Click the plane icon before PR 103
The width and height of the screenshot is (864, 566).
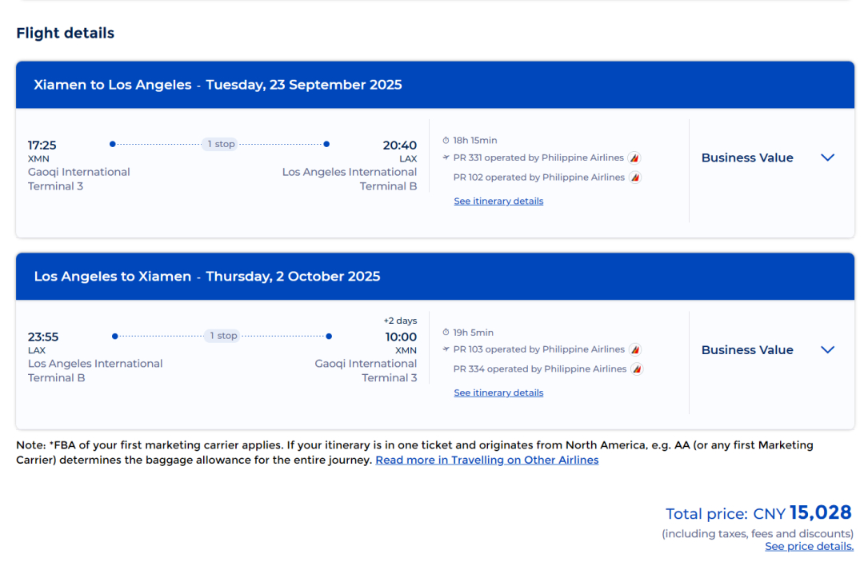[446, 349]
